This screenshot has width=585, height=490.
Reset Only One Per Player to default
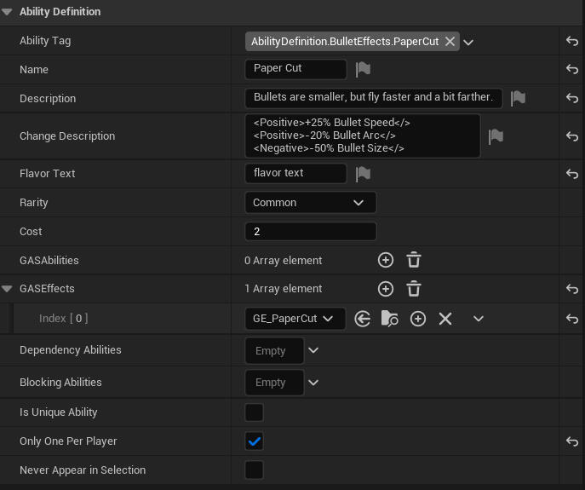point(572,441)
